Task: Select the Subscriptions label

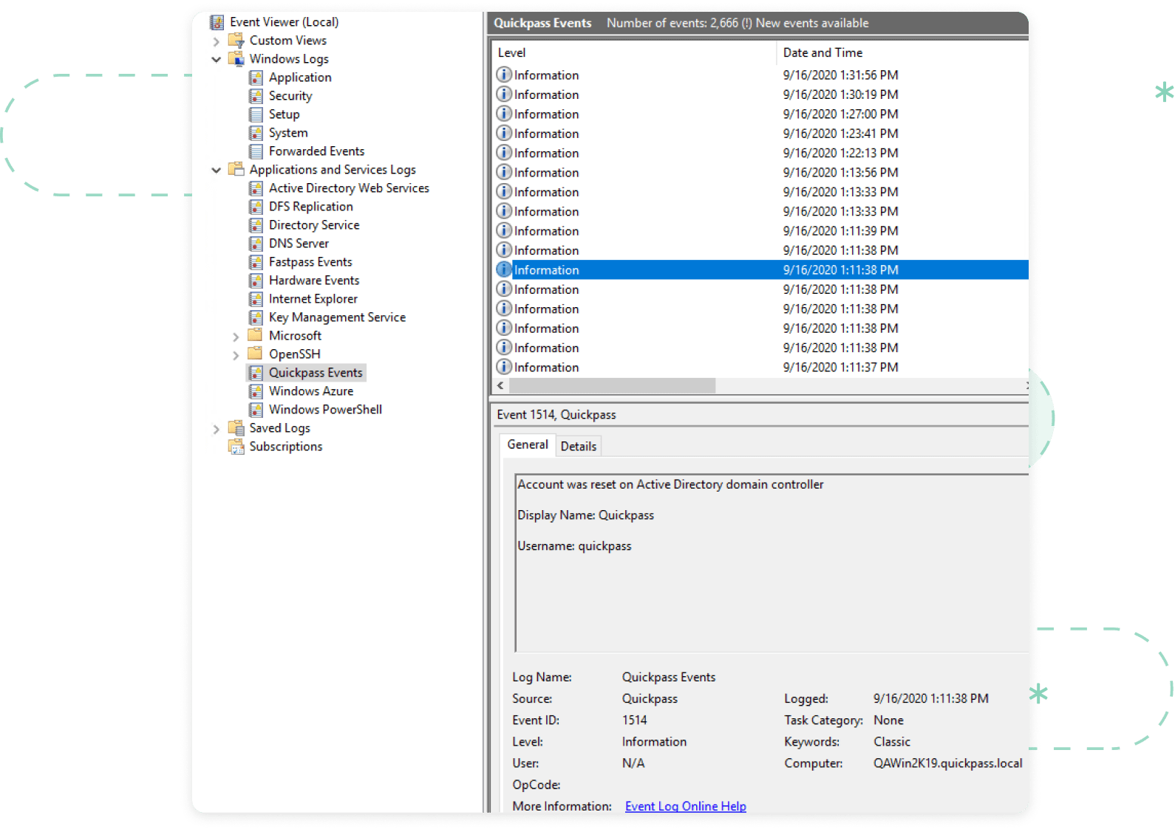Action: (286, 447)
